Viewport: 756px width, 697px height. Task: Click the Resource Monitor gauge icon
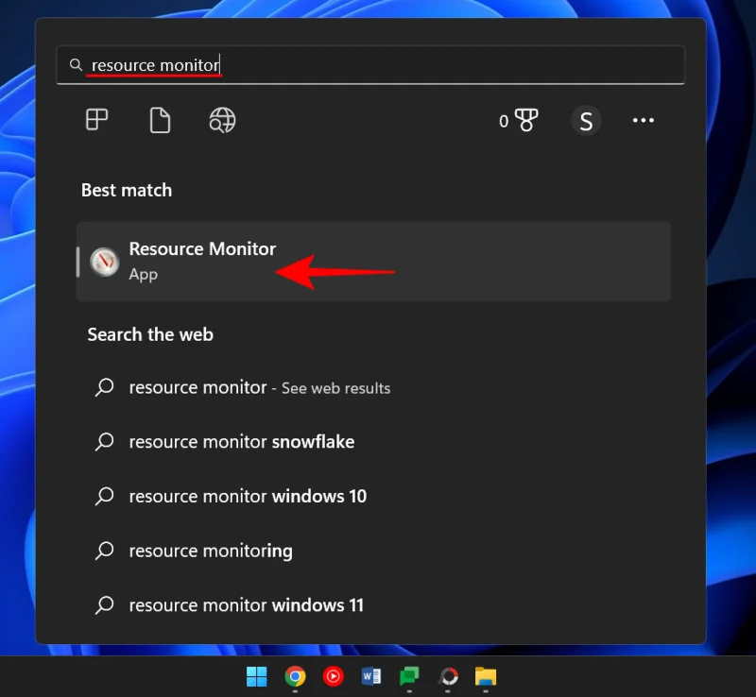(105, 262)
